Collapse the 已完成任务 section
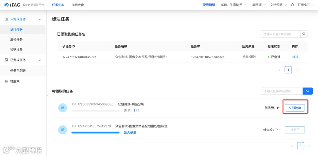Viewport: 318px width, 156px height. coord(40,60)
